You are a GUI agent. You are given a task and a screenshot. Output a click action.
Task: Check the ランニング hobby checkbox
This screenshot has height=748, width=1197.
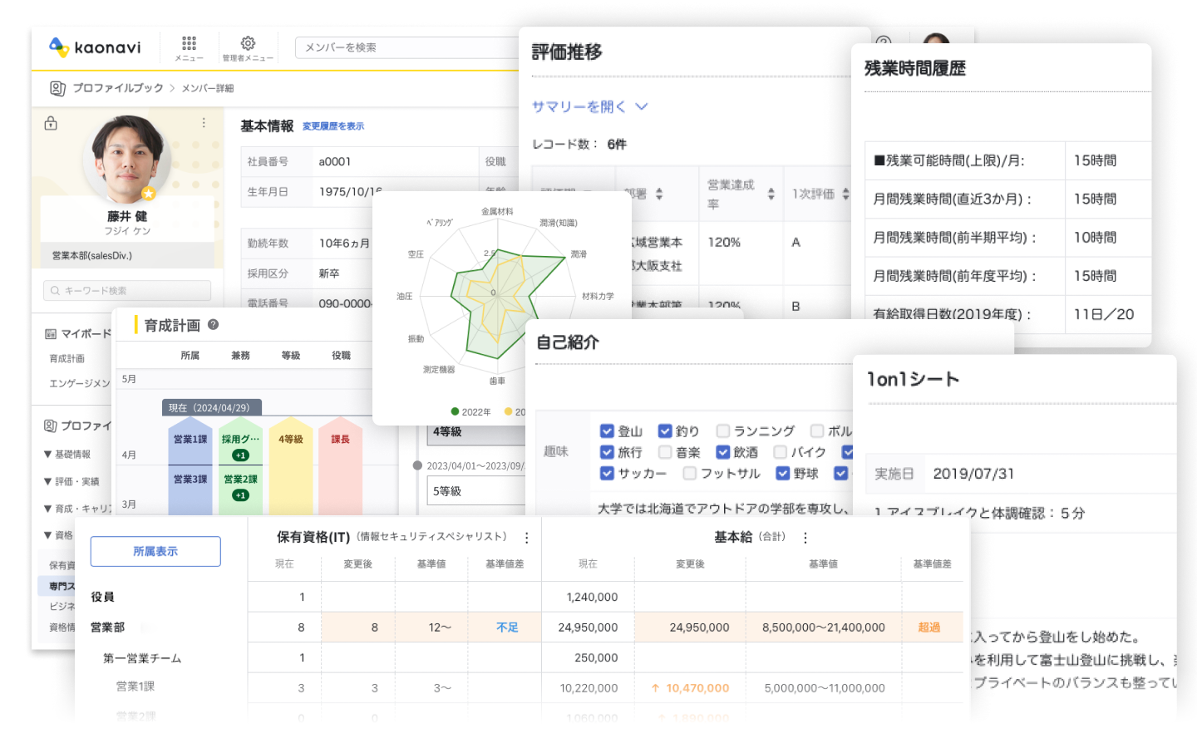click(722, 431)
